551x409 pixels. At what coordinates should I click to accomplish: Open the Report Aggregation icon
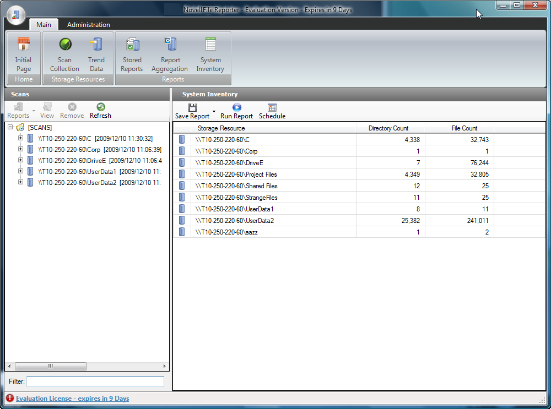[170, 44]
